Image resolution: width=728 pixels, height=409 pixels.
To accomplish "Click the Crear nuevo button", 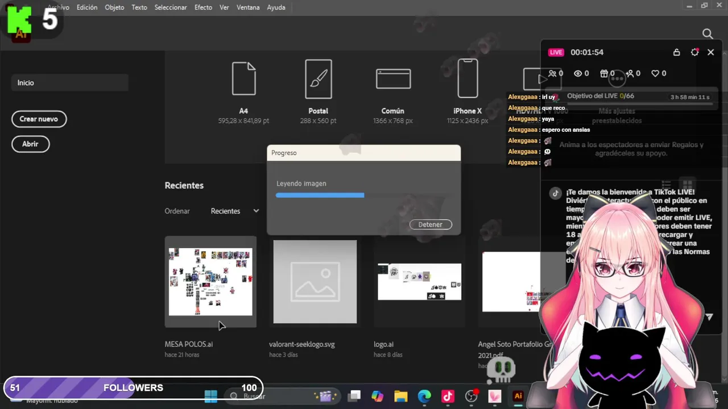I will [39, 119].
